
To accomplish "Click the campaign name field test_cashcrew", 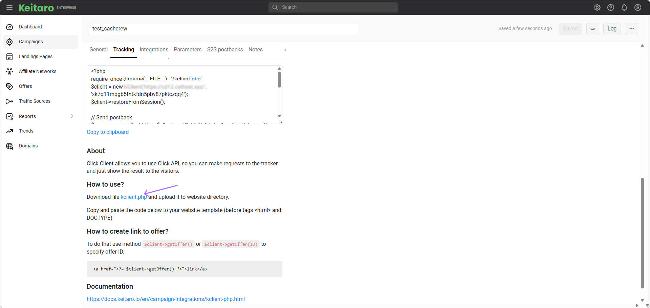I will 223,29.
